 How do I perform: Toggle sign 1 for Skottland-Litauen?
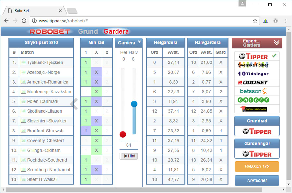coord(86,111)
